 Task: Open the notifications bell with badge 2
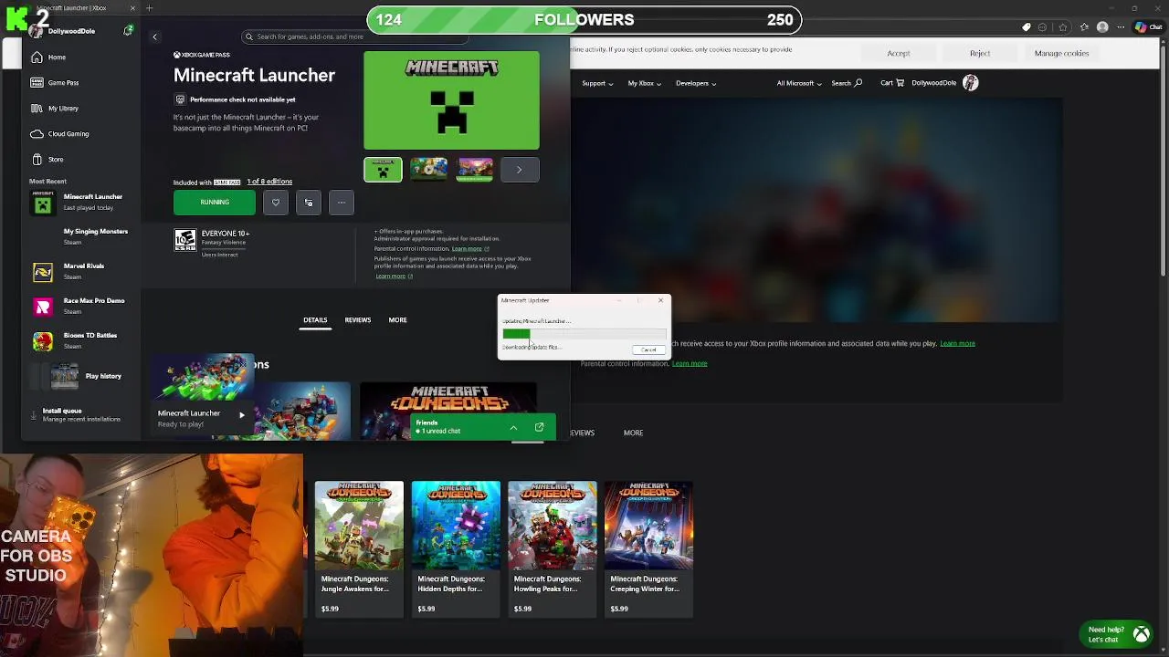(x=128, y=31)
